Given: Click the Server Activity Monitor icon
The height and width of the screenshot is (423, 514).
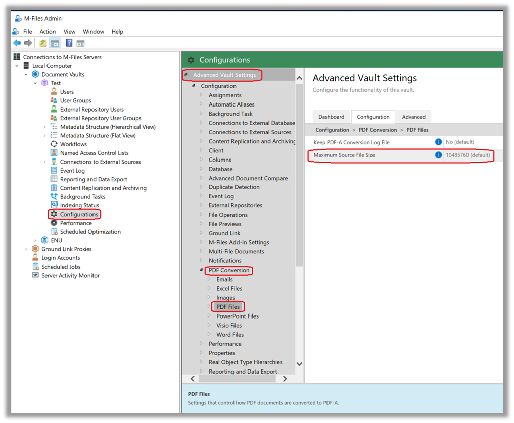Looking at the screenshot, I should (35, 275).
